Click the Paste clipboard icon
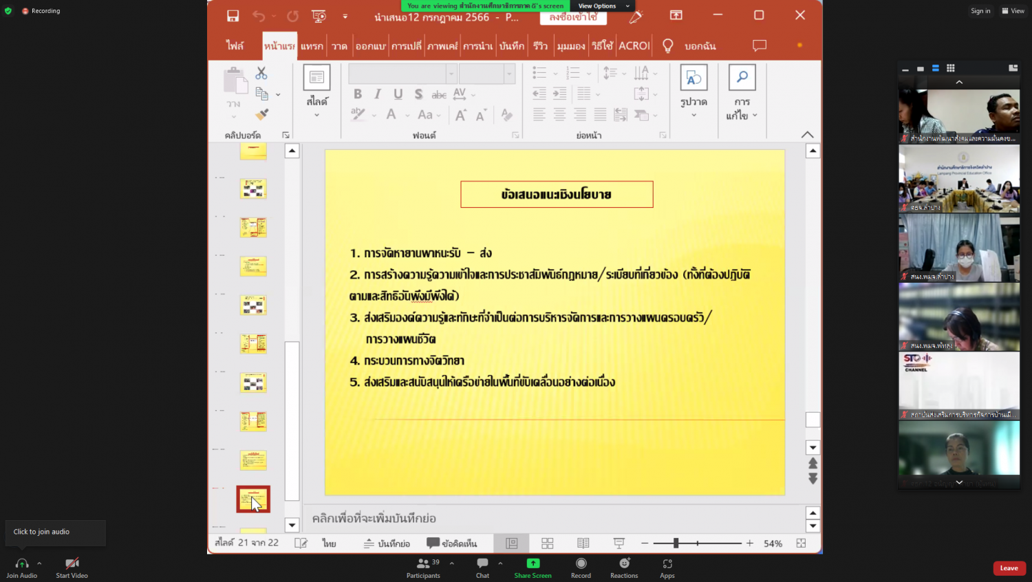This screenshot has height=582, width=1032. pos(235,81)
